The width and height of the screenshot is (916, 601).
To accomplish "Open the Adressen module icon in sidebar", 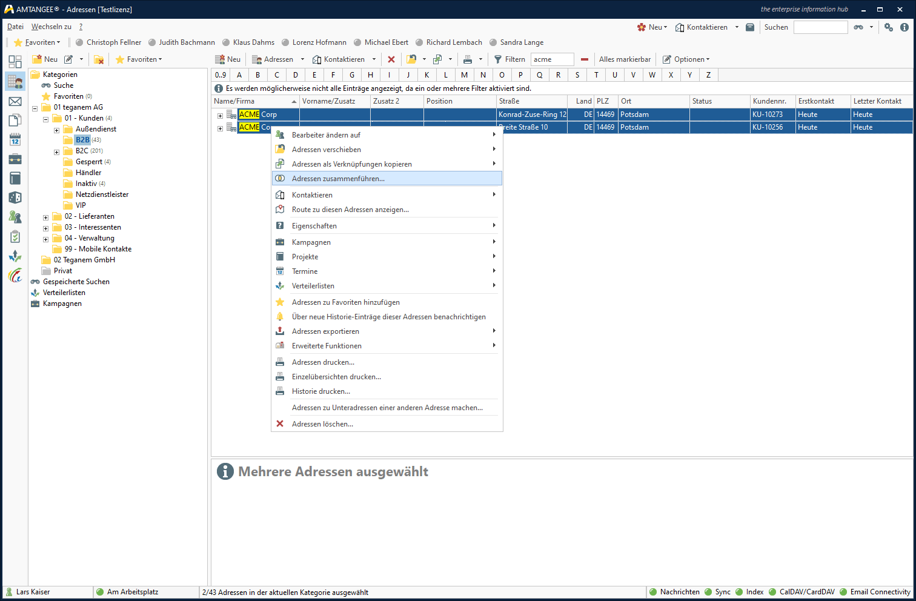I will 15,81.
